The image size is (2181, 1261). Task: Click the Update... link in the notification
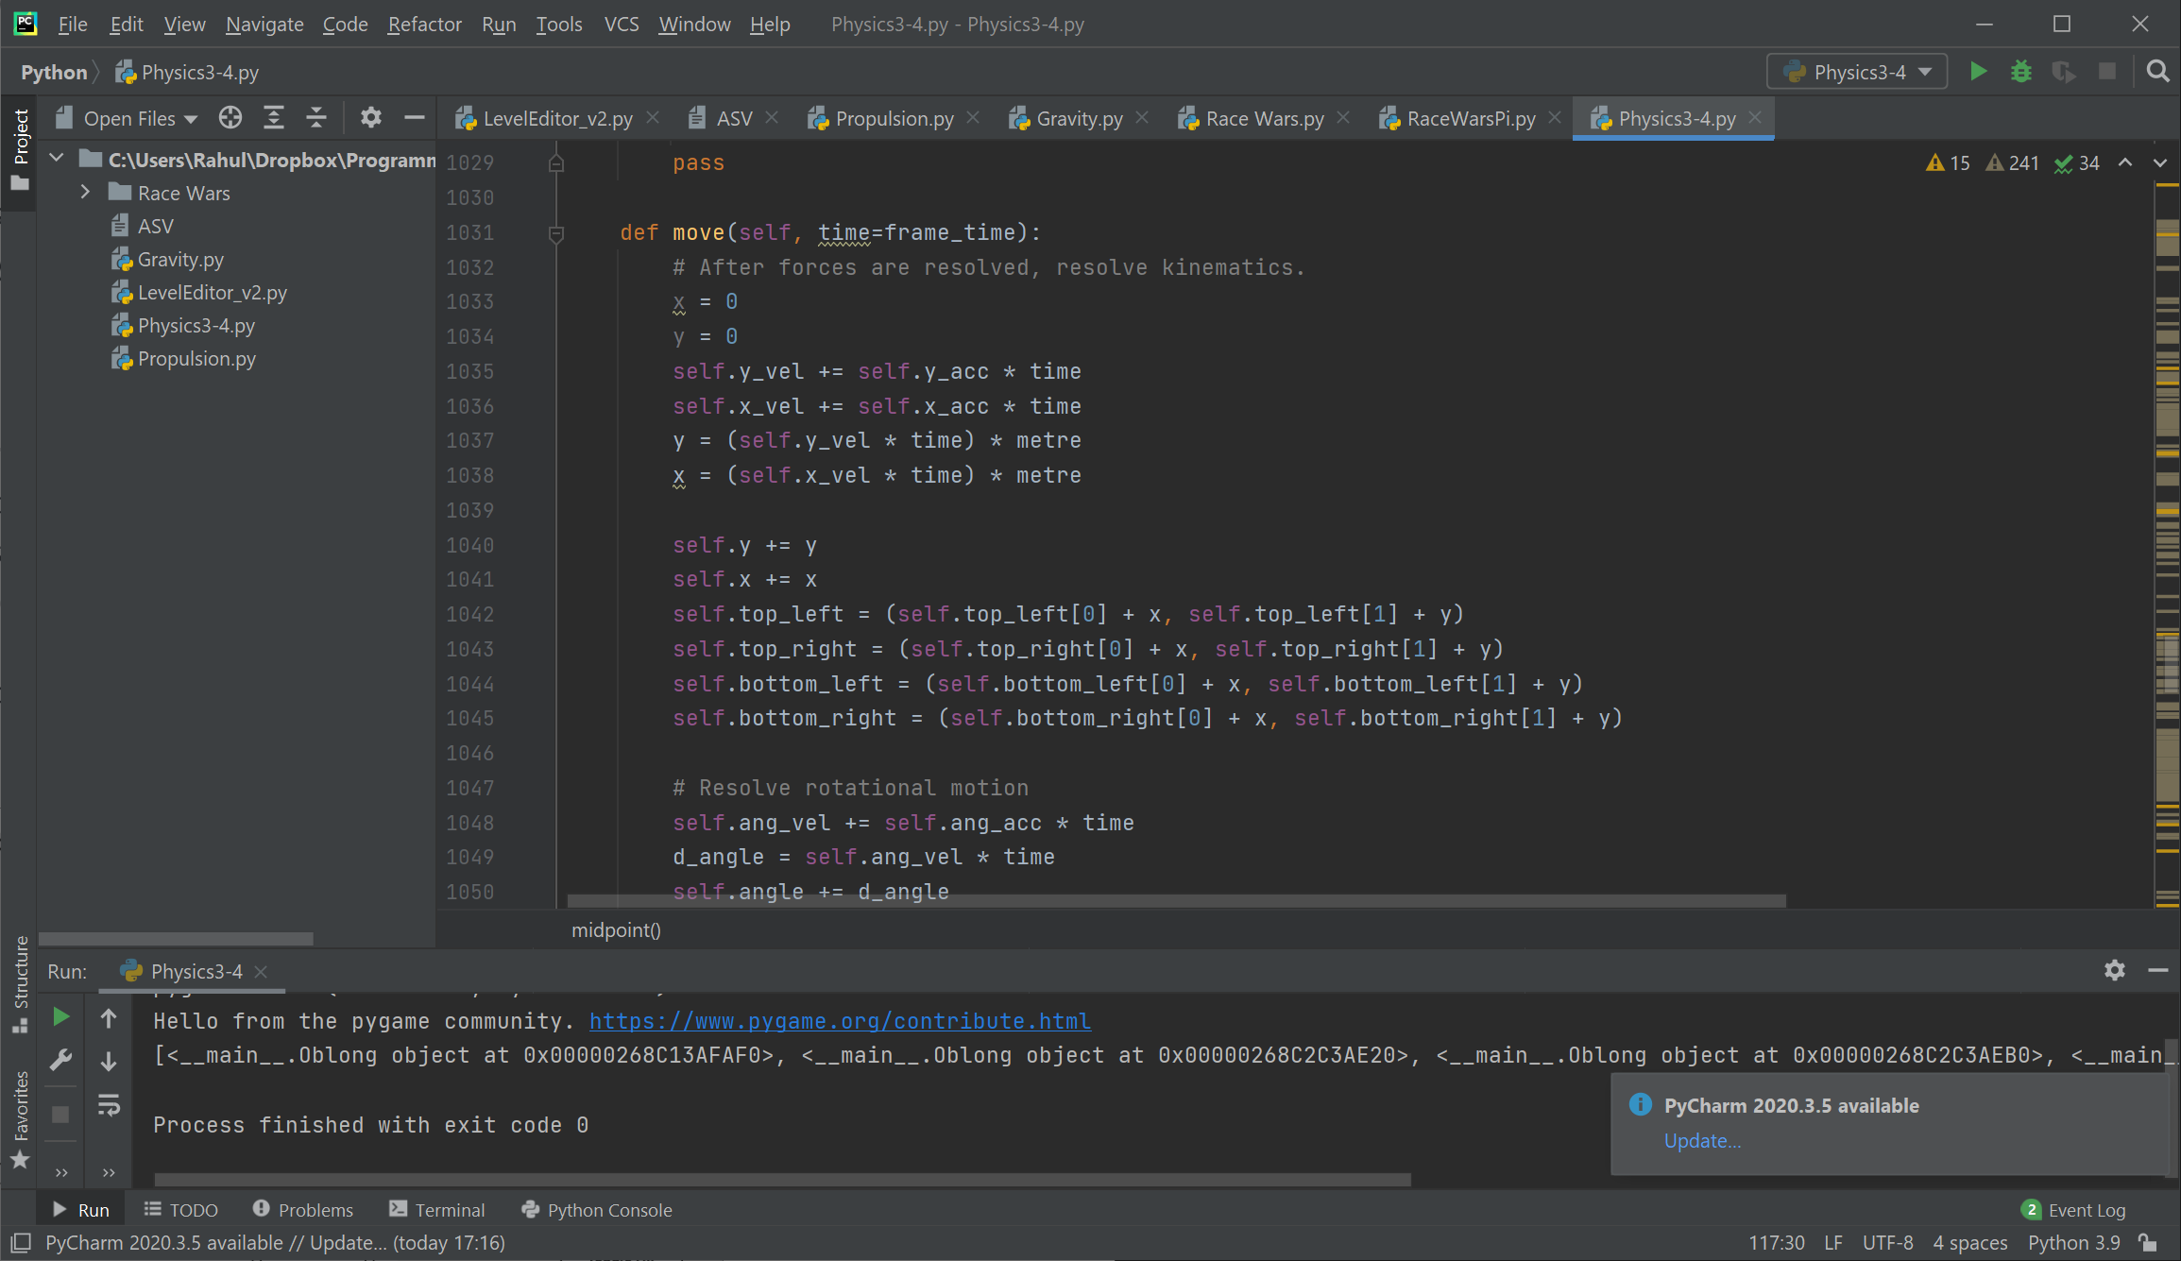1702,1141
